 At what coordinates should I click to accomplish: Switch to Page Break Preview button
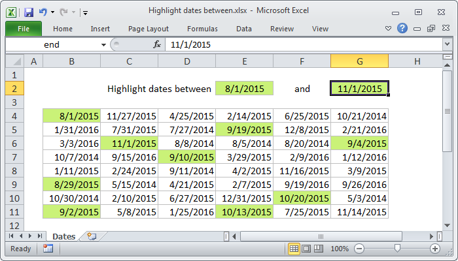point(319,249)
